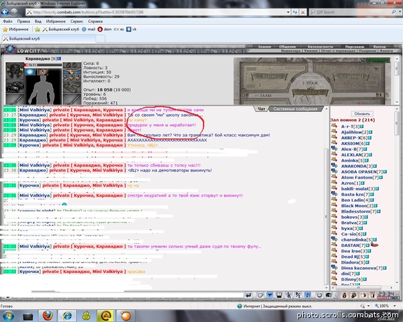403x322 pixels.
Task: Open the Вид menu
Action: coord(38,21)
